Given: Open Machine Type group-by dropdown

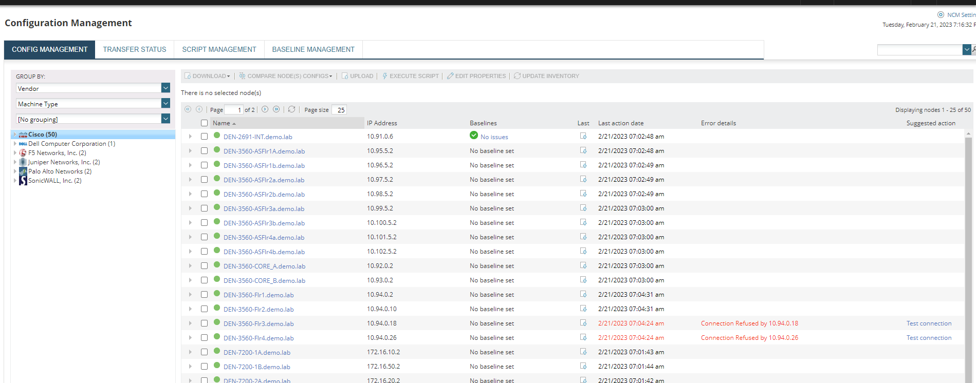Looking at the screenshot, I should point(165,103).
